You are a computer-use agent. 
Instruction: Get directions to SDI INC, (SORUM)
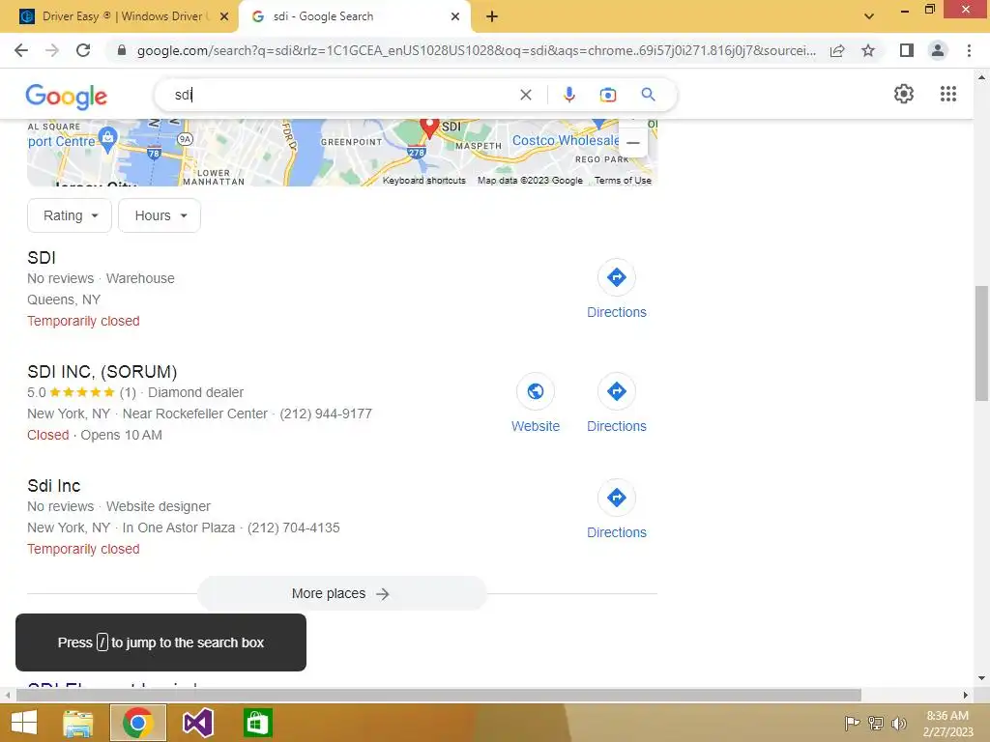coord(616,403)
